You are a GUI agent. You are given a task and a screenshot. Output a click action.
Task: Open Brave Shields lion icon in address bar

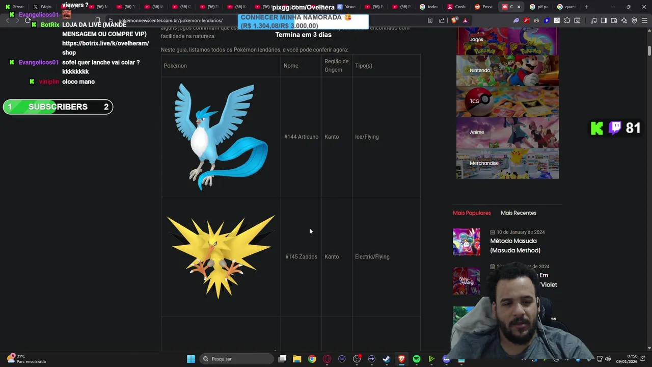(x=454, y=20)
